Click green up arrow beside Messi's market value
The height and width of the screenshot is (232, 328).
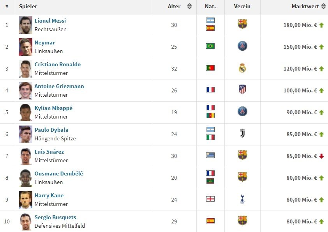click(x=321, y=25)
